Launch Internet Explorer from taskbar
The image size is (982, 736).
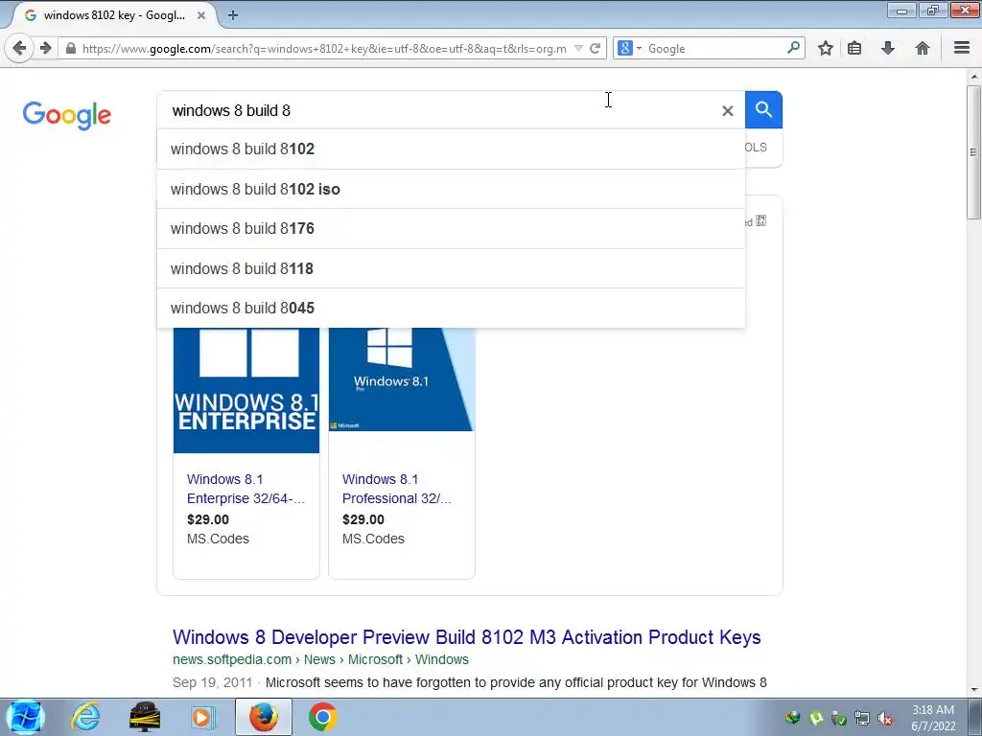point(85,717)
